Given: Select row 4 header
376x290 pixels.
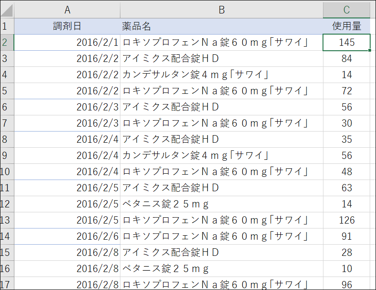Looking at the screenshot, I should tap(7, 75).
